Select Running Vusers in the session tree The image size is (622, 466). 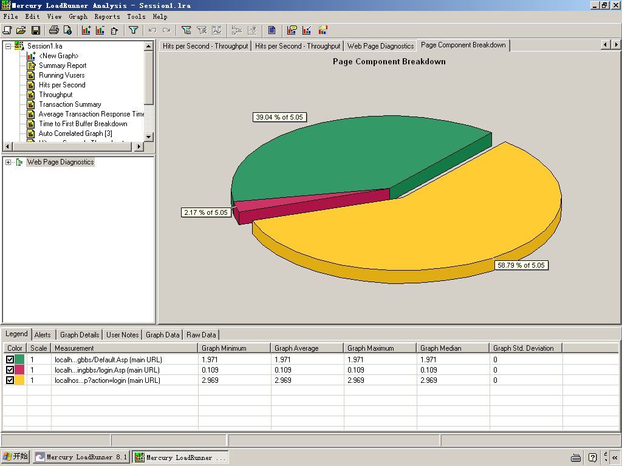click(x=61, y=75)
